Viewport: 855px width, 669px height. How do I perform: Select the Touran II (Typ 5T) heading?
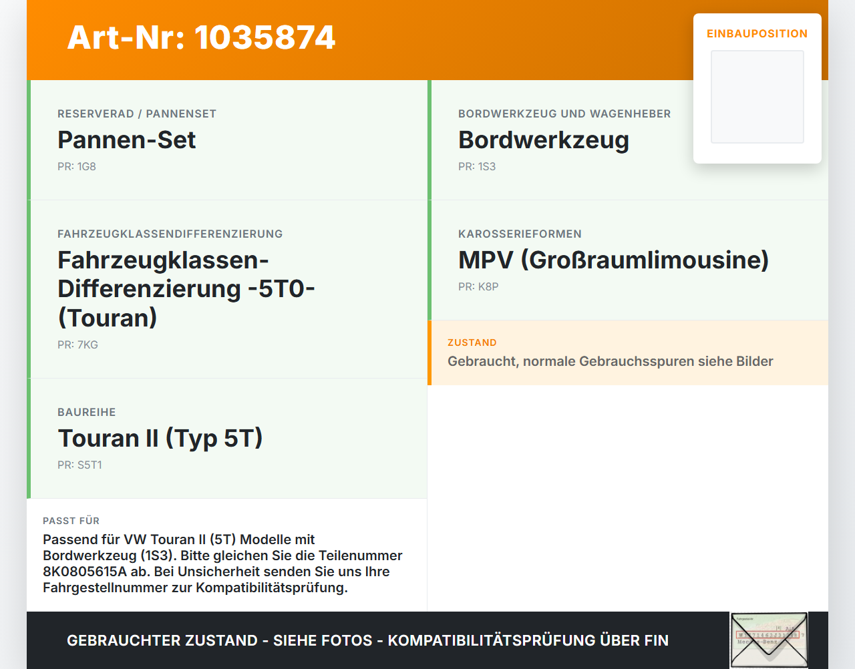point(160,438)
